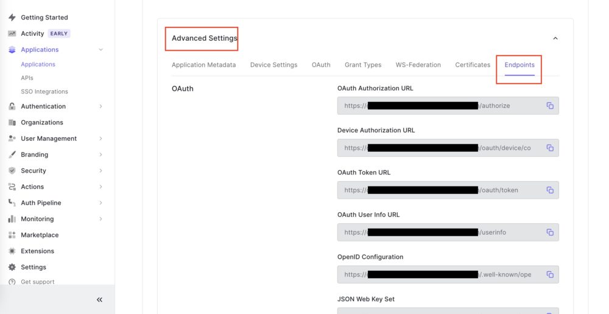Collapse the Applications menu chevron

(101, 50)
